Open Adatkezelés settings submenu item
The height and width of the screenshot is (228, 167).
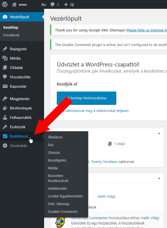click(x=57, y=189)
